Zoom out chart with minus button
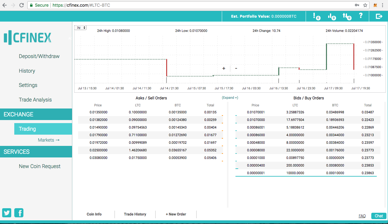This screenshot has height=224, width=388. [236, 68]
